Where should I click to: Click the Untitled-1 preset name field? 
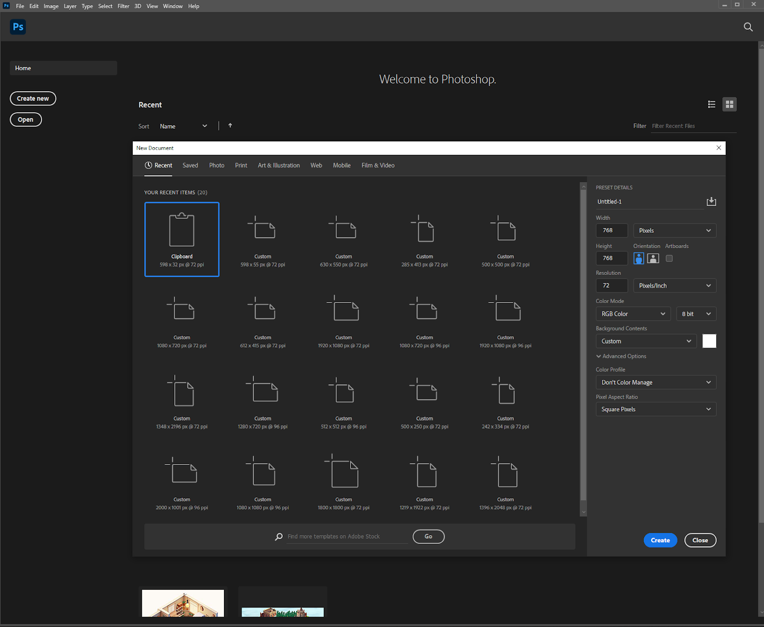click(650, 202)
